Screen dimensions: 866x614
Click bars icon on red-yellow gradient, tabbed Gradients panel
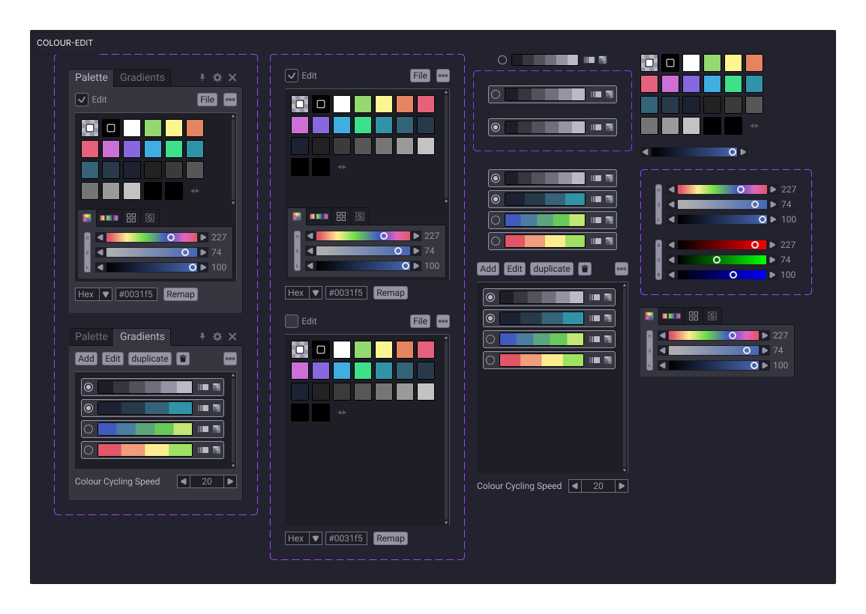[203, 450]
